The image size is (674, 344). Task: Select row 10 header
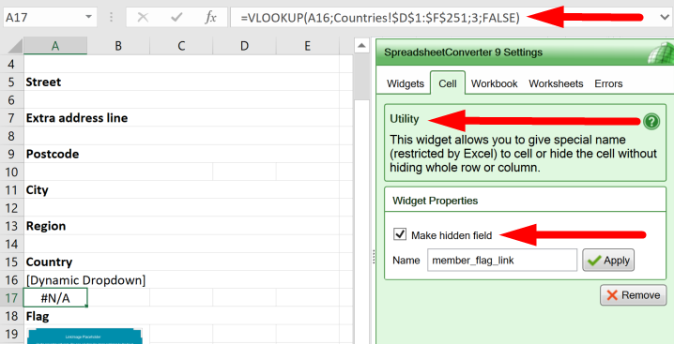11,172
